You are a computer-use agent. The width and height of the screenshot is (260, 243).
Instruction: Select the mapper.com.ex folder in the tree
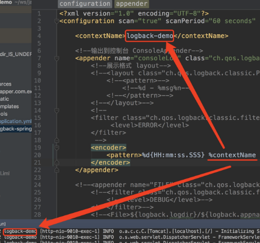16,91
